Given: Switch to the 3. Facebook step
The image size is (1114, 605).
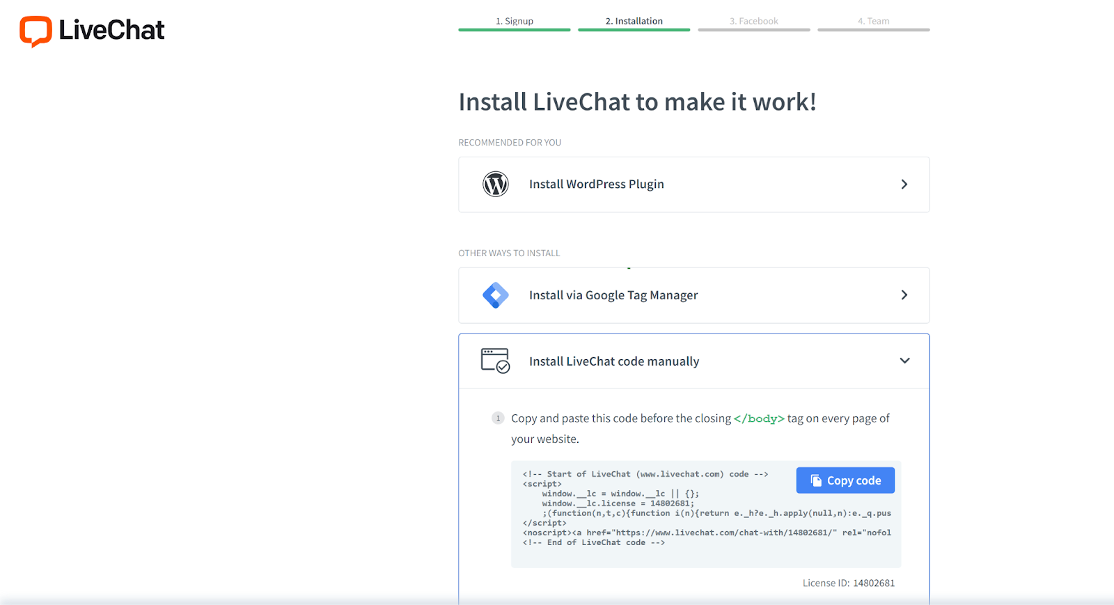Looking at the screenshot, I should tap(753, 22).
